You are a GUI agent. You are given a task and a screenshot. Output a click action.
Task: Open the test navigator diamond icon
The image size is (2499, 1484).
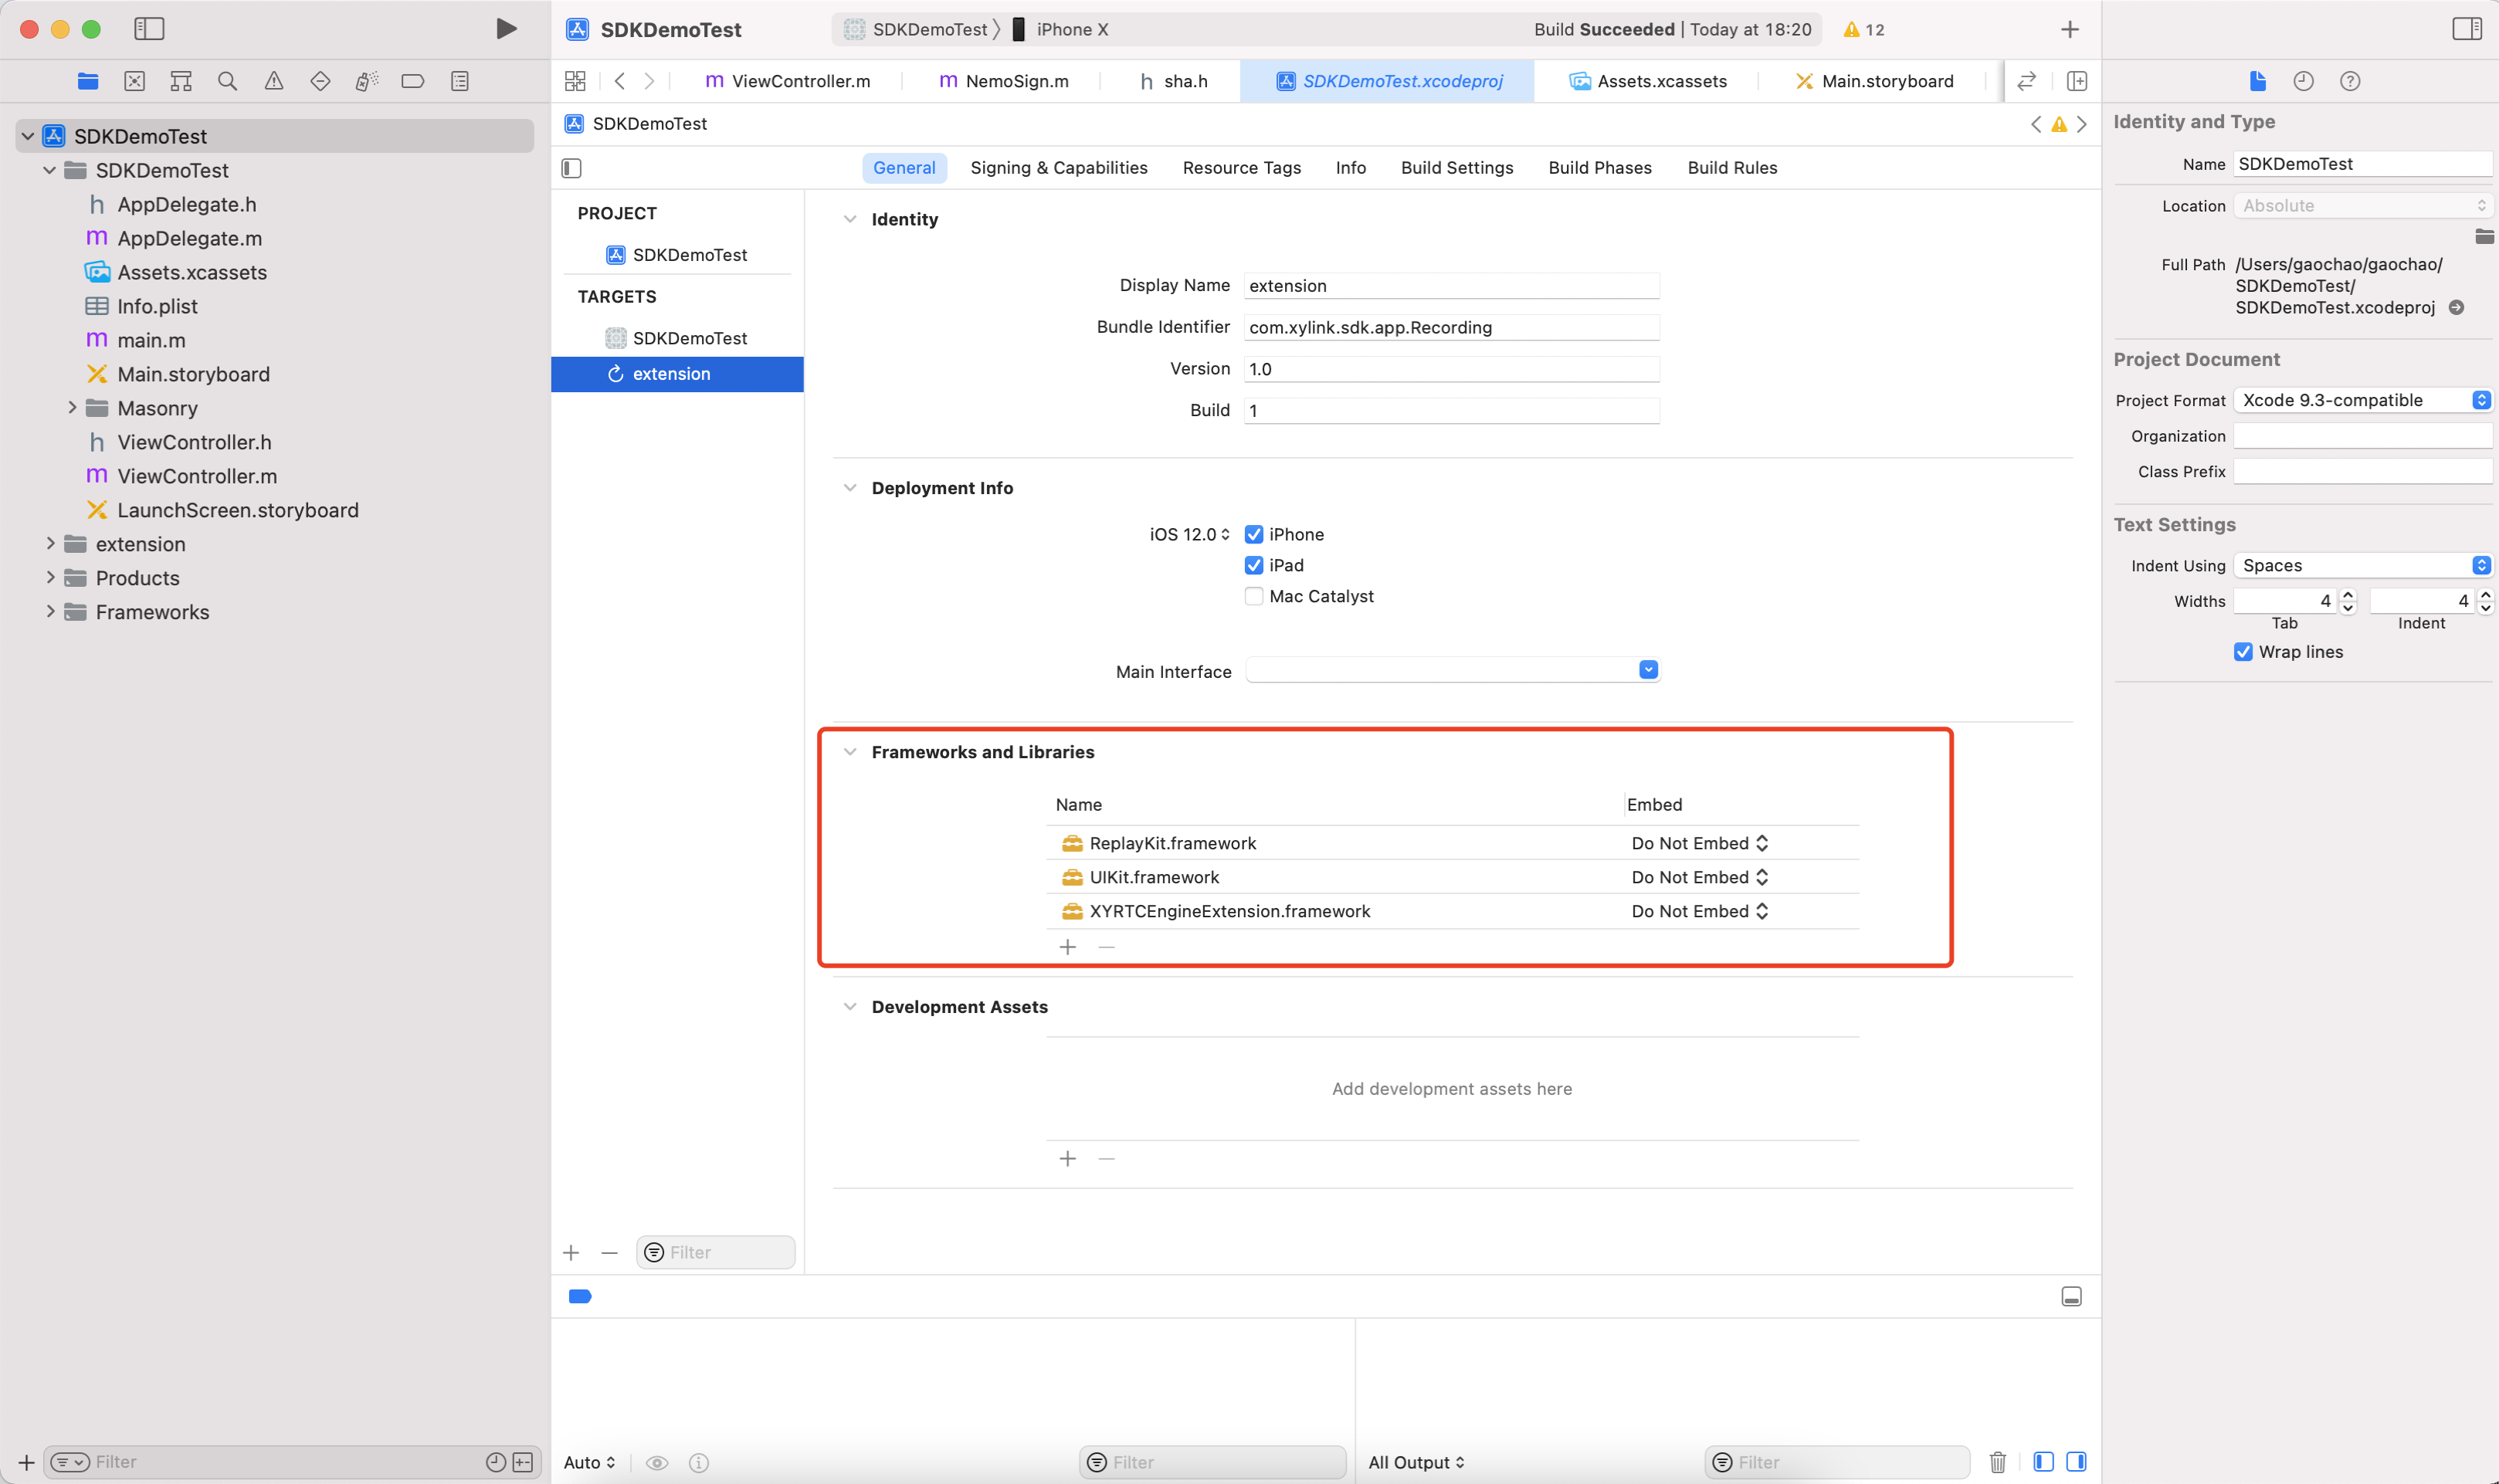point(320,81)
